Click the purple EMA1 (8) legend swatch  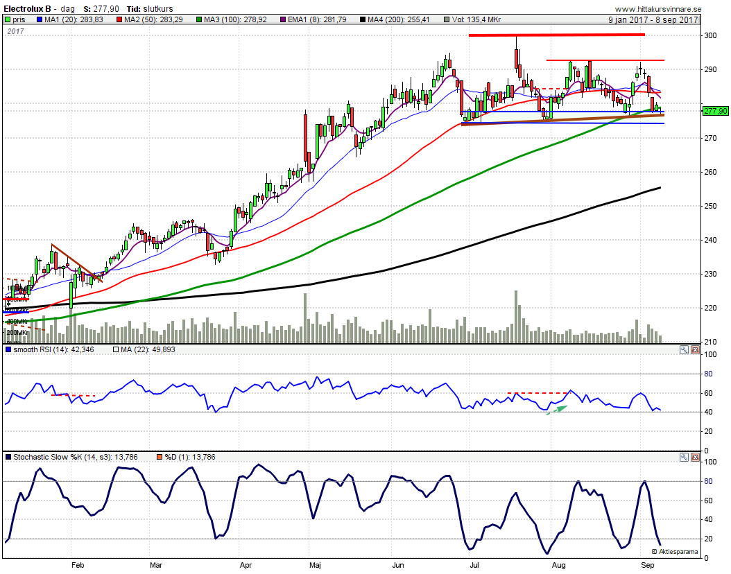[283, 19]
